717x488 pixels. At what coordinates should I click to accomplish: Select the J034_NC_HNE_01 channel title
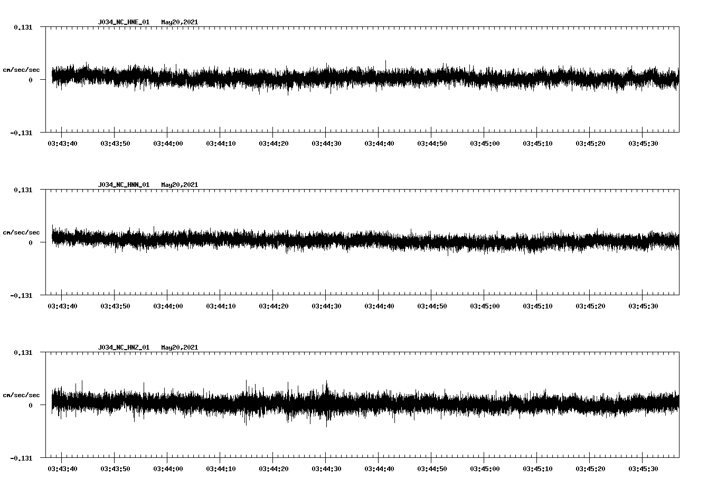123,22
